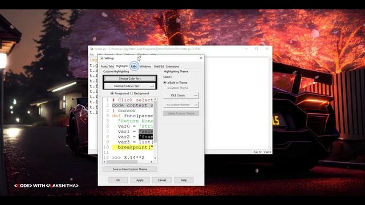
Task: Click the '# Click select' comment sample line
Action: click(x=132, y=100)
